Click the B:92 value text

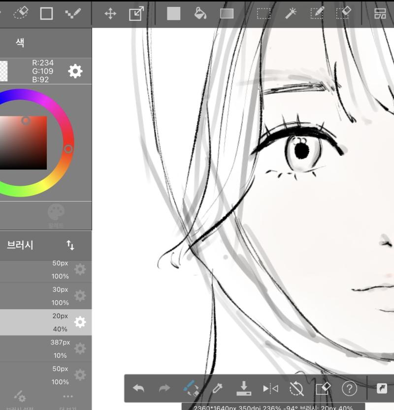(x=40, y=79)
